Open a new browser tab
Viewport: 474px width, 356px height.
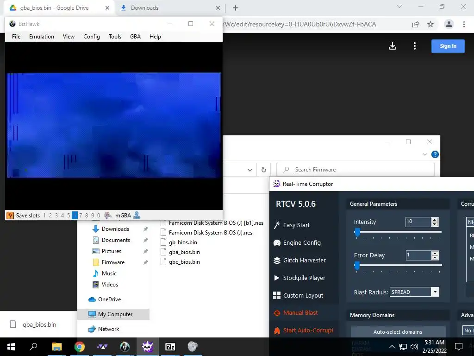point(236,8)
